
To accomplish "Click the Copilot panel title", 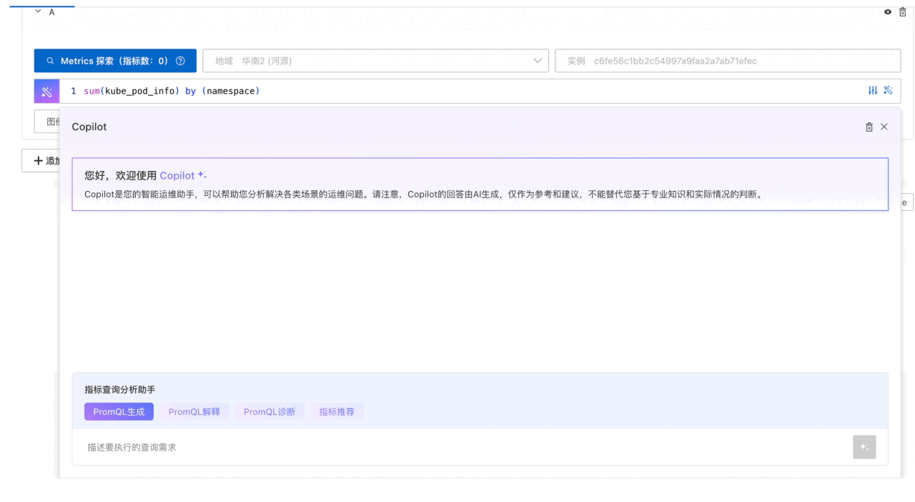I will tap(89, 127).
